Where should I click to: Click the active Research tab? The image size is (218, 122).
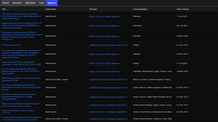click(x=52, y=3)
